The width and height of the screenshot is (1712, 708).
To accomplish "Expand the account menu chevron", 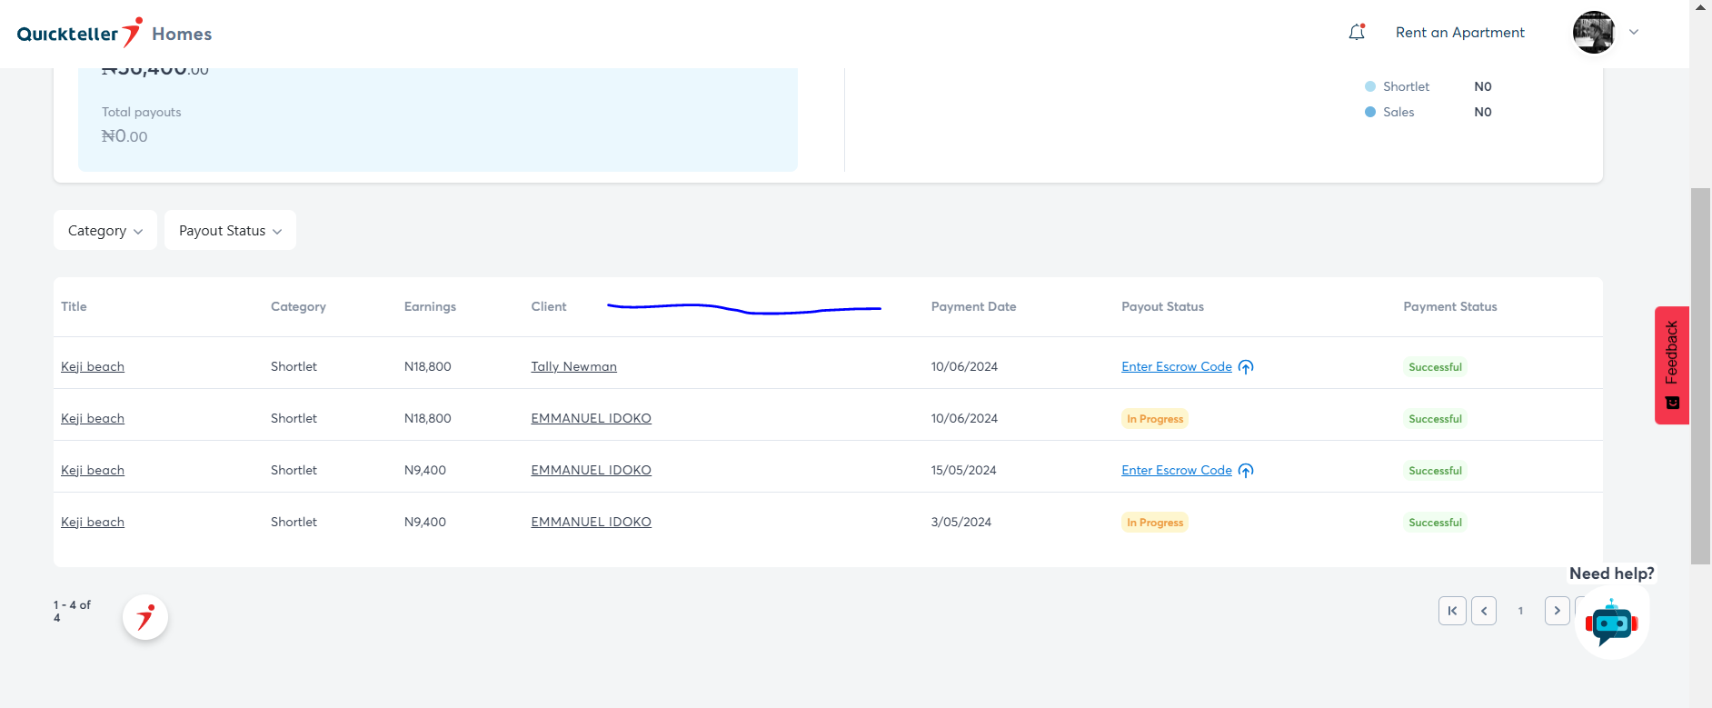I will 1634,33.
